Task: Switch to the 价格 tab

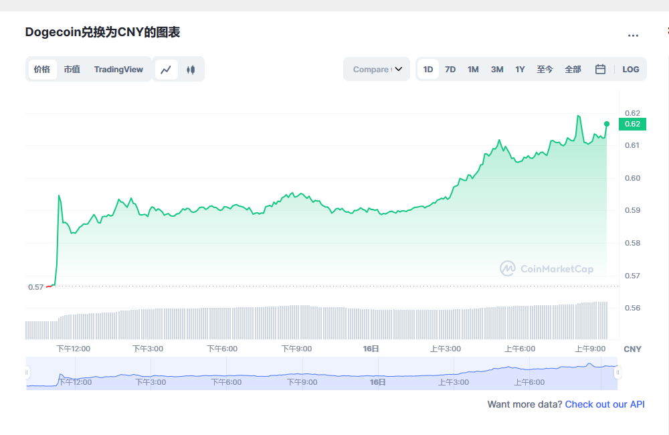Action: pyautogui.click(x=42, y=70)
